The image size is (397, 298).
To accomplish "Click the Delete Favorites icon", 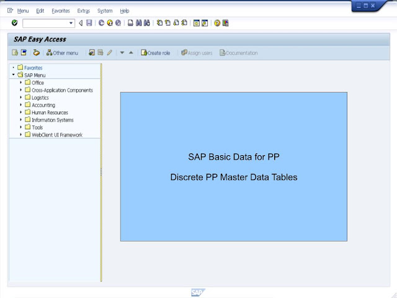I will tap(100, 52).
